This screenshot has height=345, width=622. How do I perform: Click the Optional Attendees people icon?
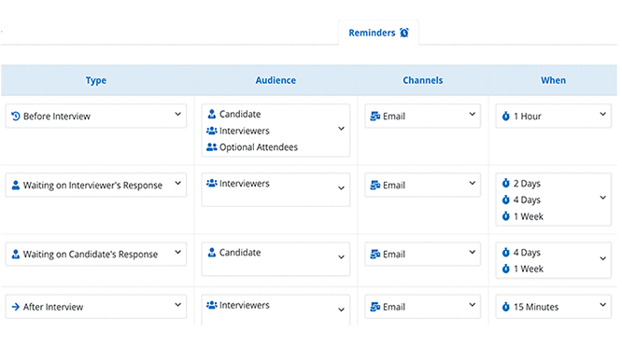pos(212,147)
